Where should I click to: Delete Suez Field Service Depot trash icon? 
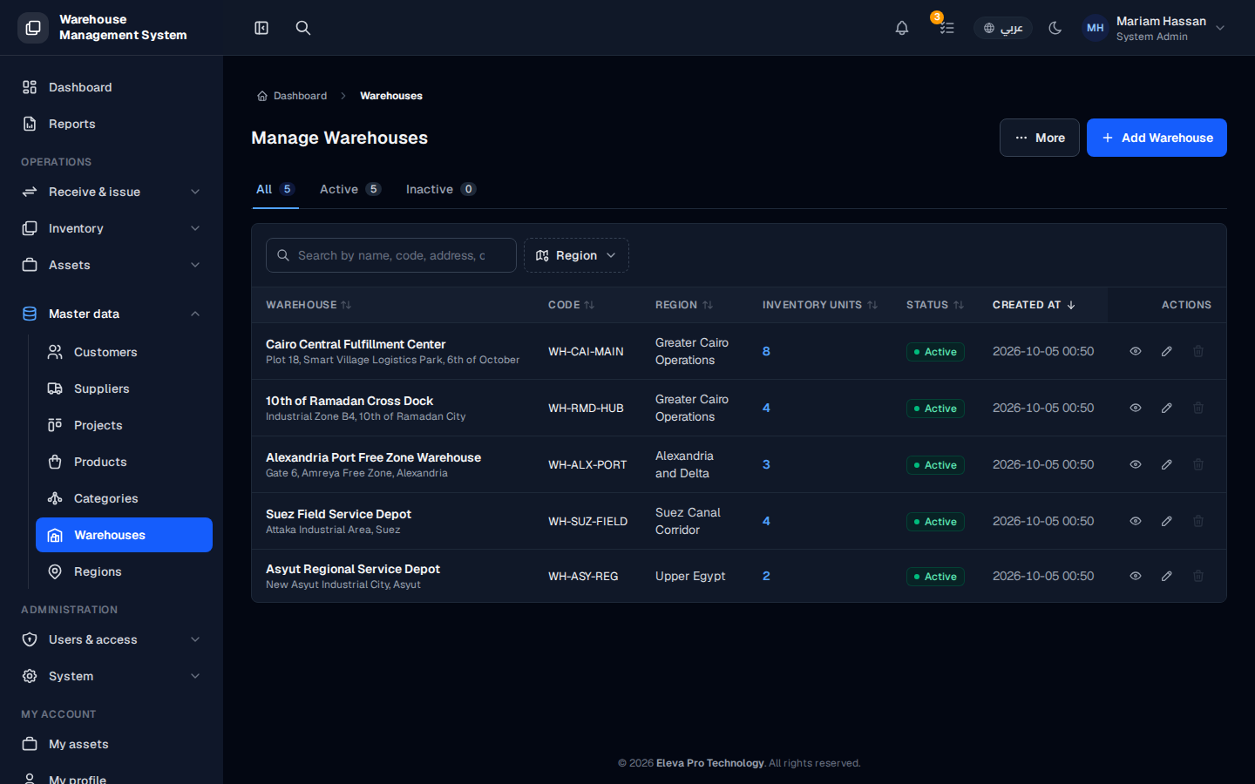point(1198,521)
